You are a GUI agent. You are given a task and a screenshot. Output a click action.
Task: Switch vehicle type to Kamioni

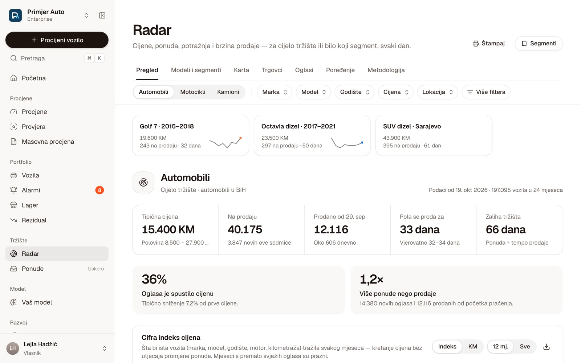228,92
